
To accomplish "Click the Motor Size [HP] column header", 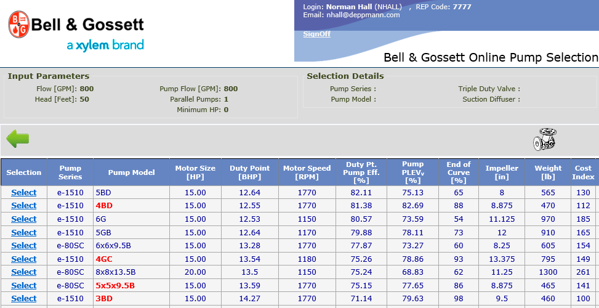I will click(x=195, y=172).
